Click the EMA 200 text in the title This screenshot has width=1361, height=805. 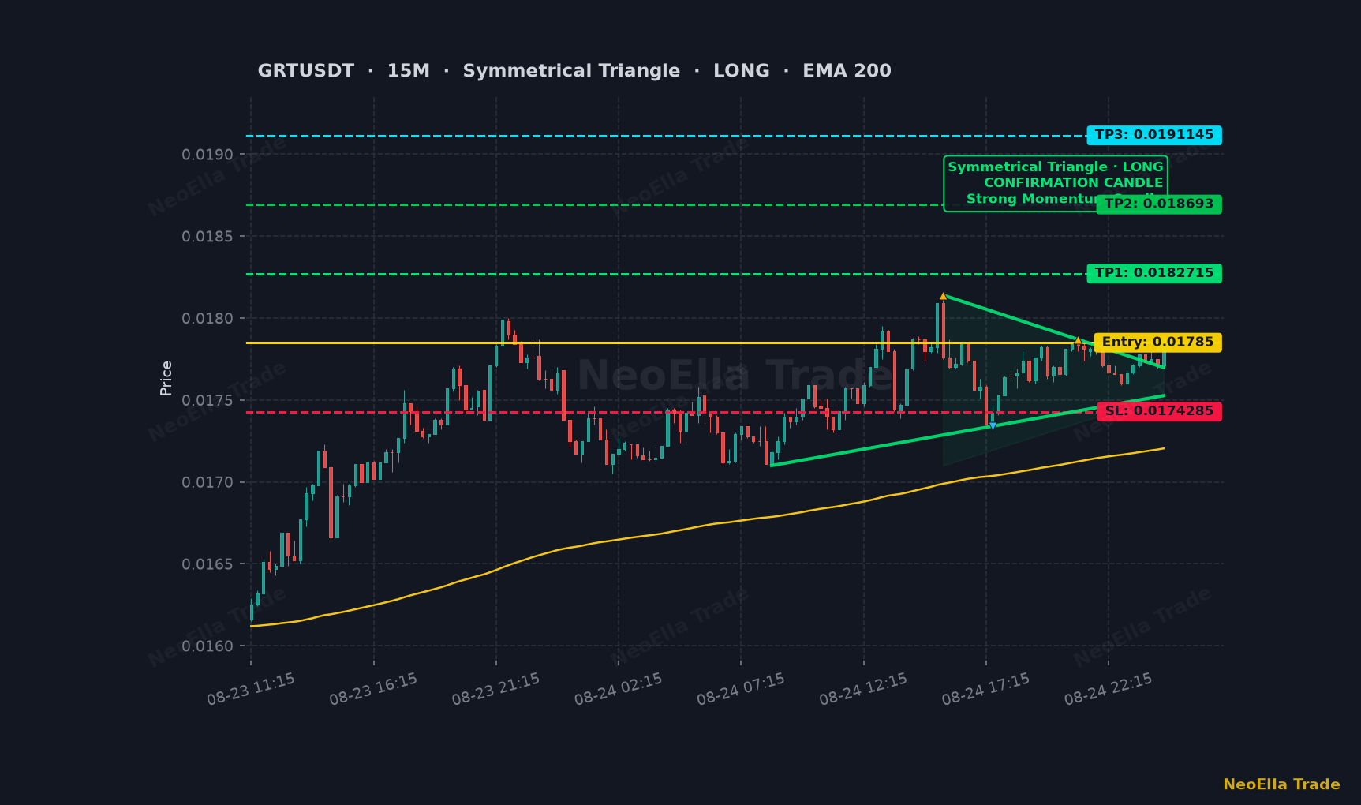[847, 71]
